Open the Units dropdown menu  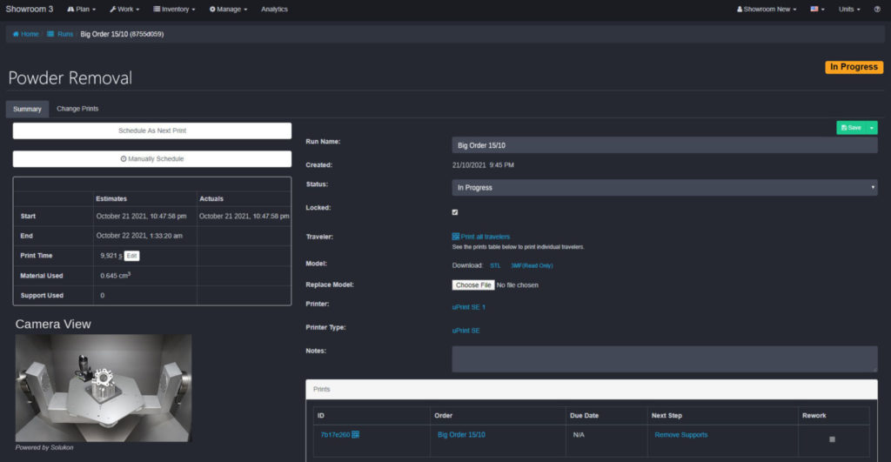(x=848, y=10)
